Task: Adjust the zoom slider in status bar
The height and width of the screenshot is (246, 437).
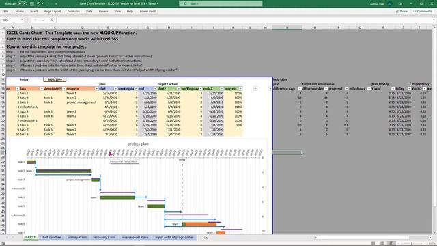Action: [x=412, y=243]
